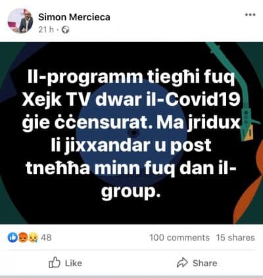The image size is (263, 278).
Task: Open the 100 comments list
Action: [x=179, y=237]
